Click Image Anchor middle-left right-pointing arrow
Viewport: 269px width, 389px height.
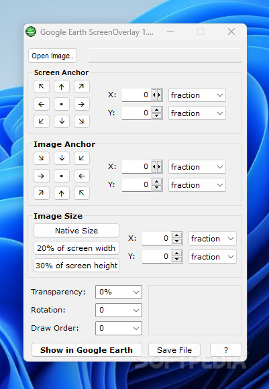click(x=42, y=176)
